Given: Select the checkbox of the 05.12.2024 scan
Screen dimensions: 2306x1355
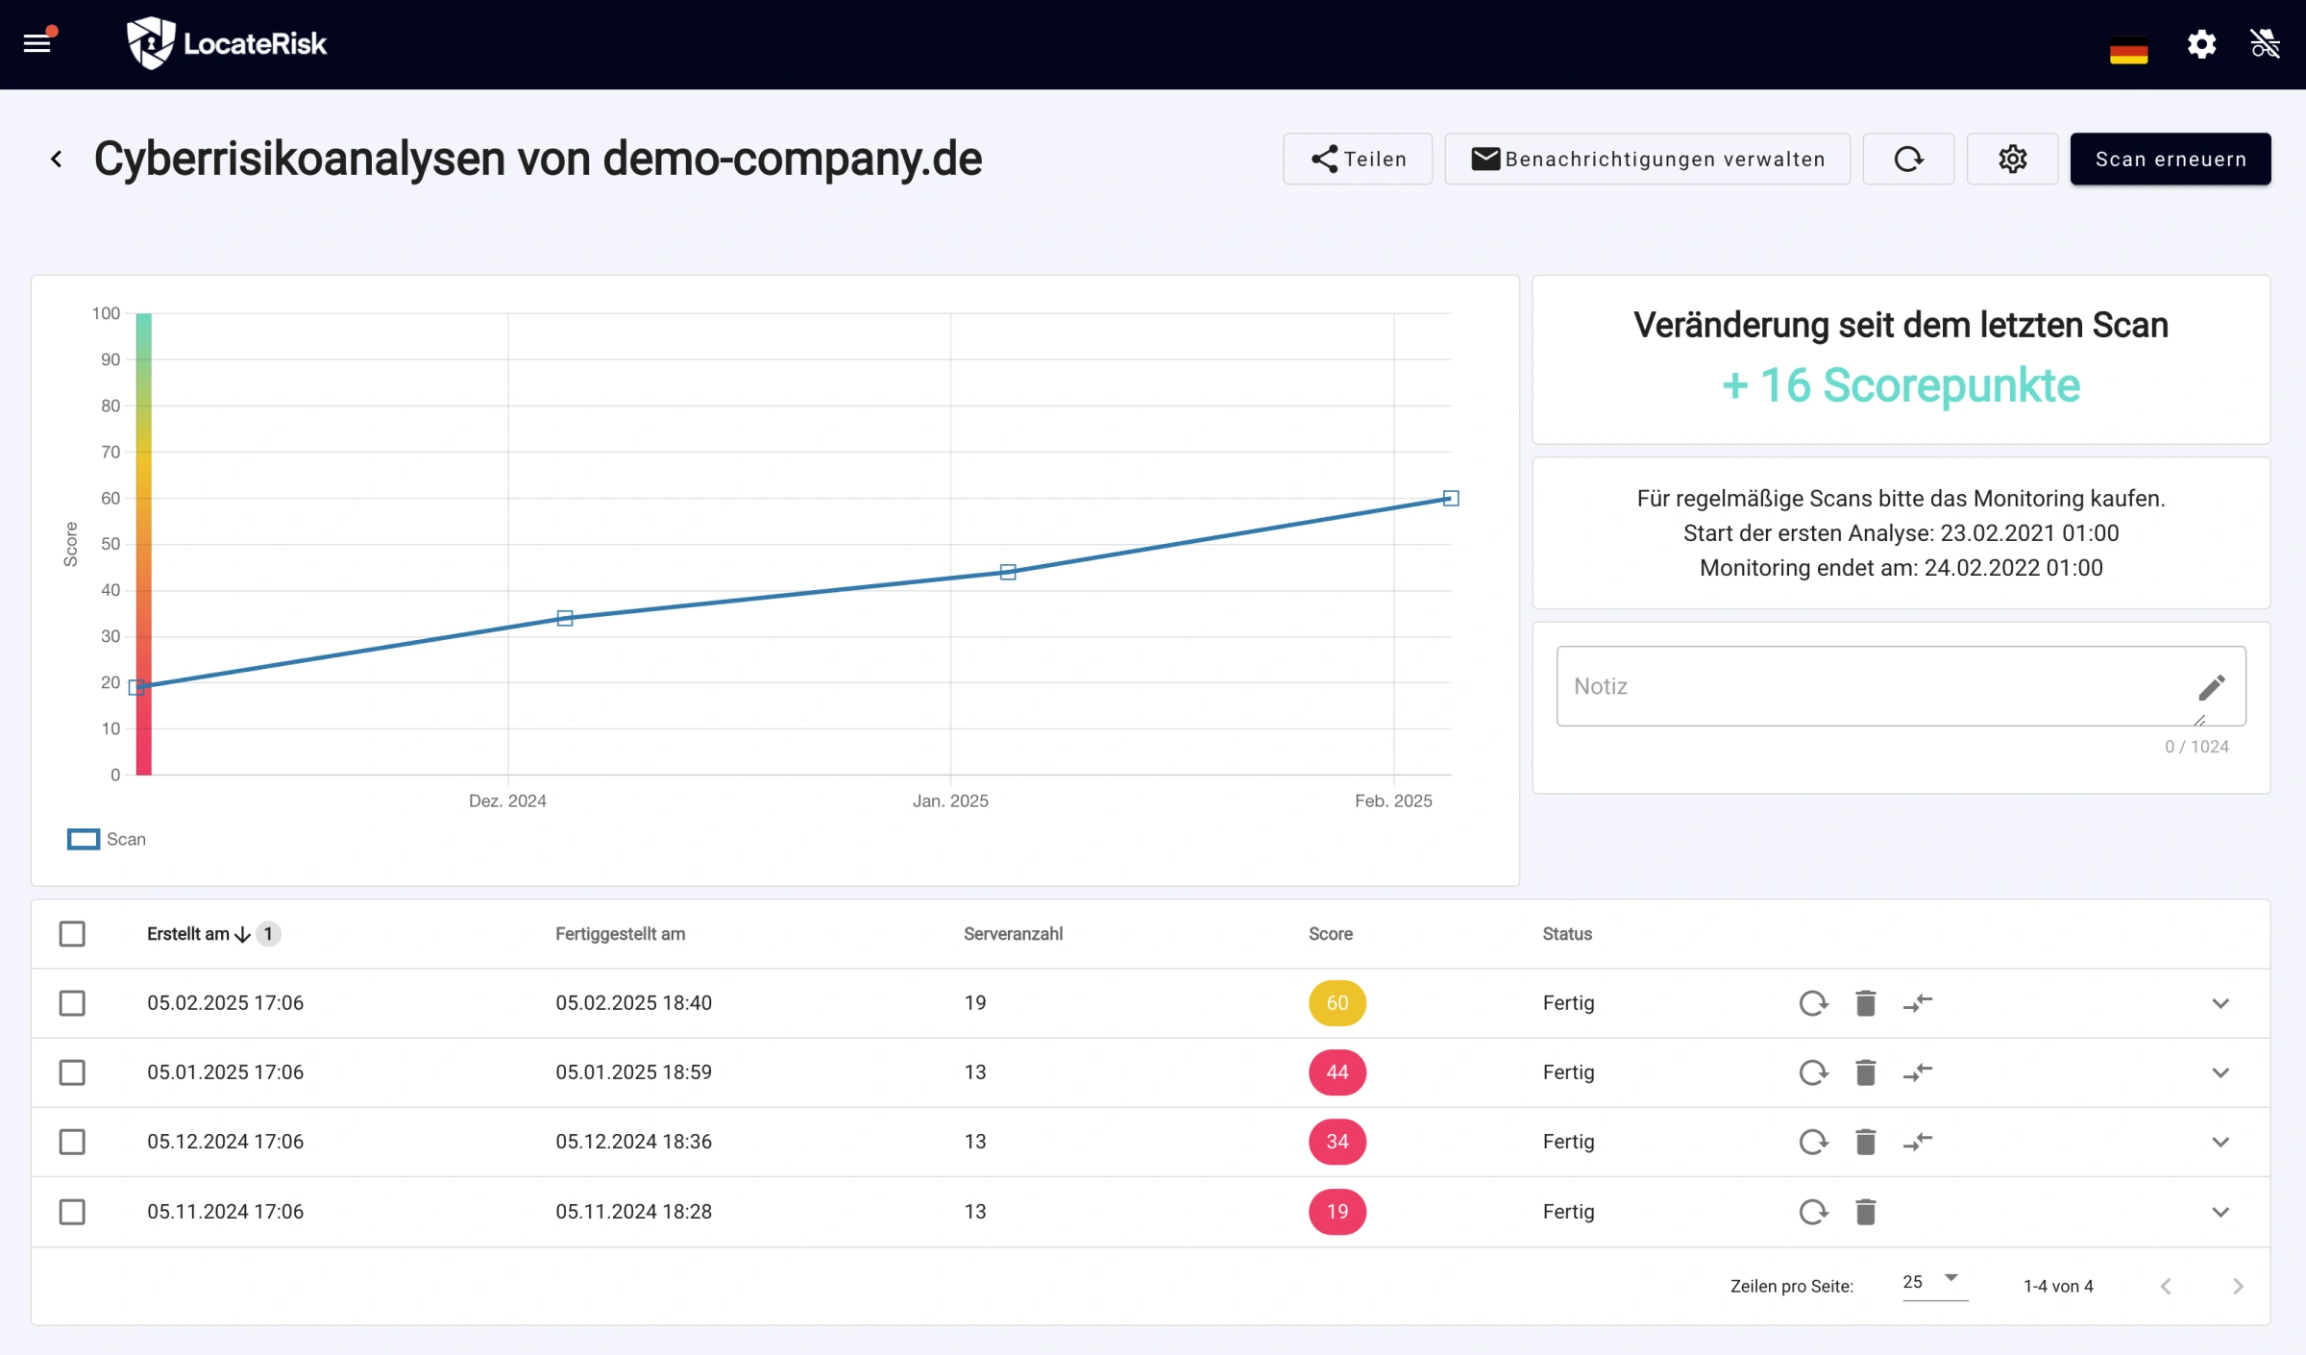Looking at the screenshot, I should [72, 1142].
